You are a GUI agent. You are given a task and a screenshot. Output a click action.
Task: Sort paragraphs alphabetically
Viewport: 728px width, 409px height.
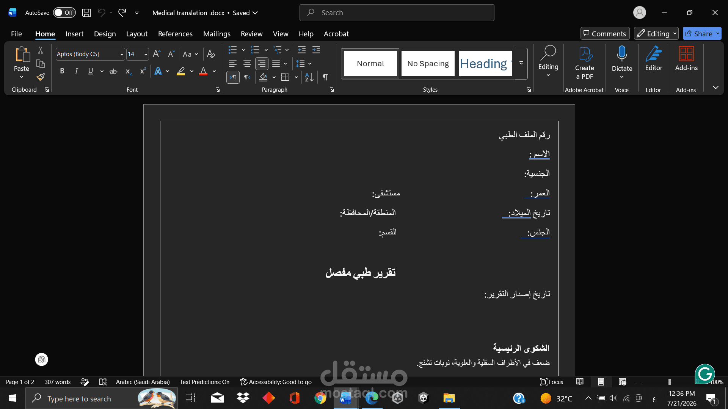309,77
